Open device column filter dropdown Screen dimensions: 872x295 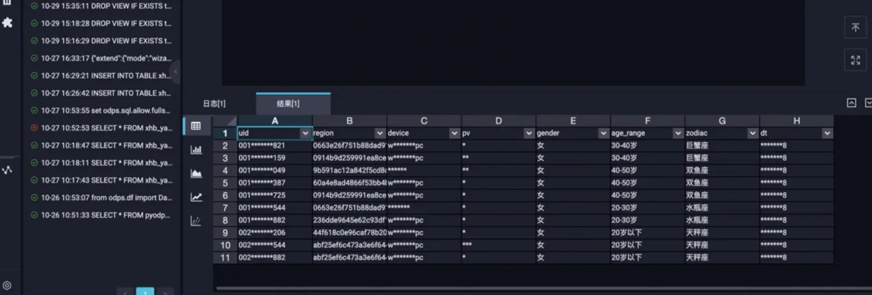[x=454, y=133]
